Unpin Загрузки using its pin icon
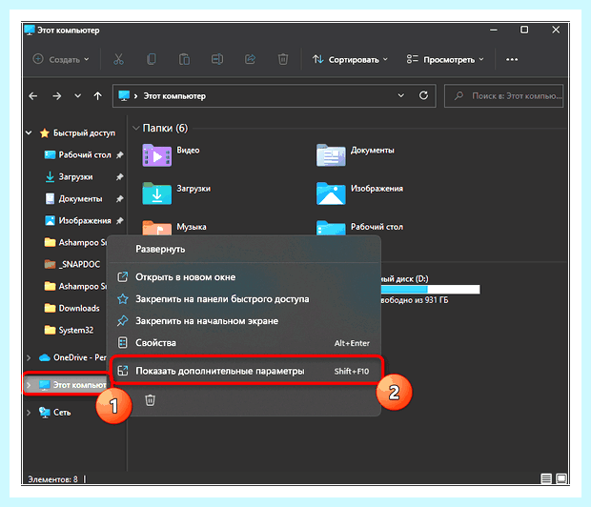Image resolution: width=591 pixels, height=507 pixels. (x=119, y=177)
